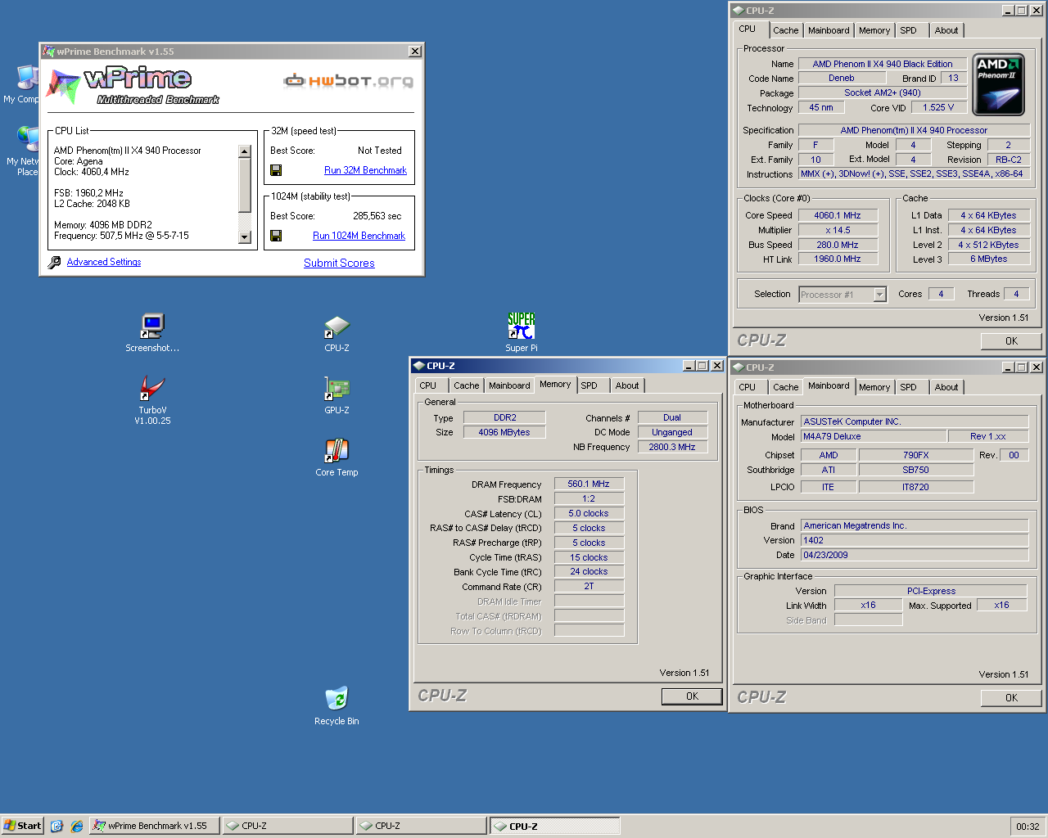Click OK in the CPU-Z Mainboard window
The image size is (1048, 838).
1011,698
